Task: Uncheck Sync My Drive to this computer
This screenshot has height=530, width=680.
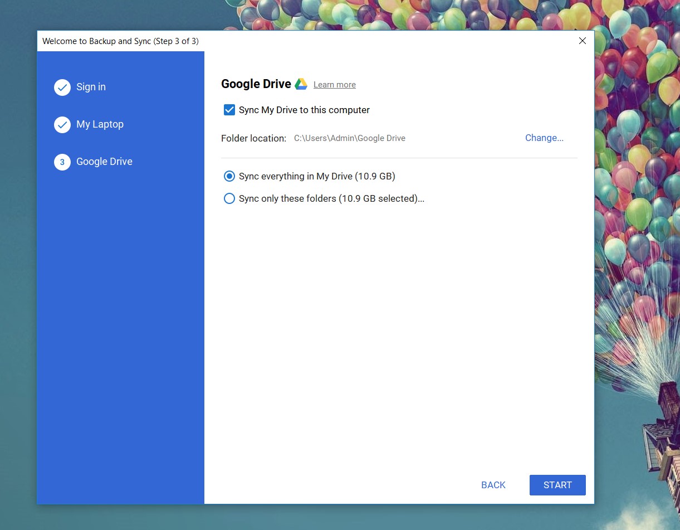Action: coord(229,110)
